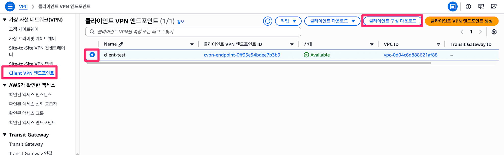Click the screen feedback icon beside info icon

pyautogui.click(x=481, y=7)
